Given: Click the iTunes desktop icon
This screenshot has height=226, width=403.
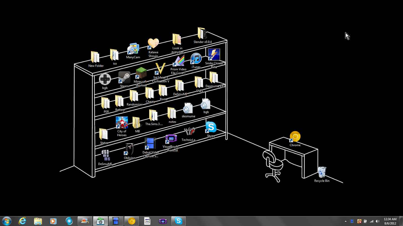Looking at the screenshot, I should pyautogui.click(x=196, y=59).
